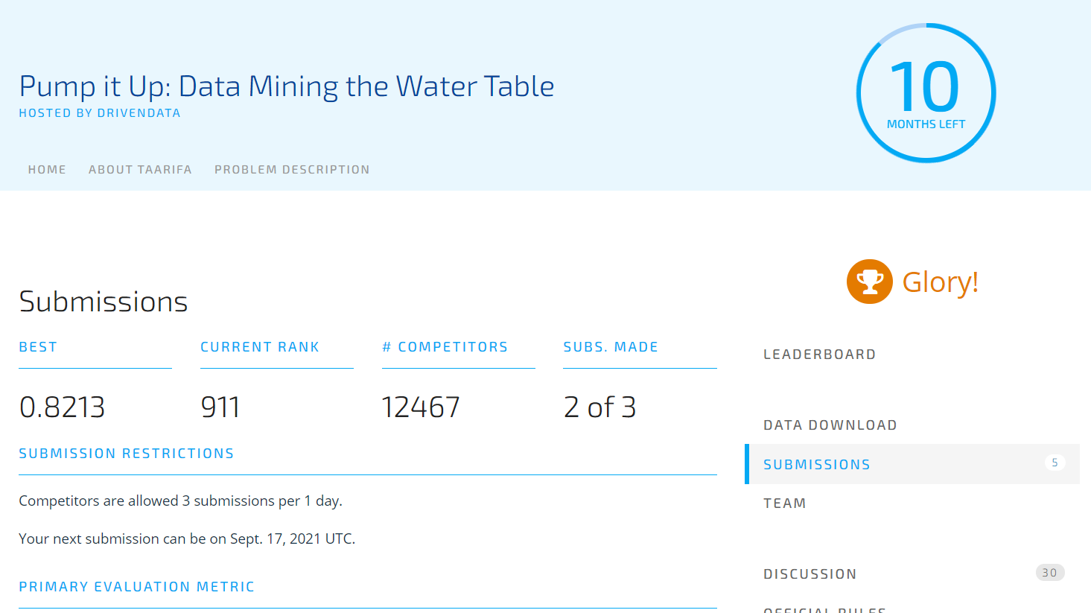Click the Current Rank value 911
The height and width of the screenshot is (613, 1091).
click(220, 407)
